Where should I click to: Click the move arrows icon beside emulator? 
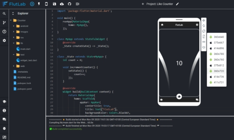pos(204,20)
